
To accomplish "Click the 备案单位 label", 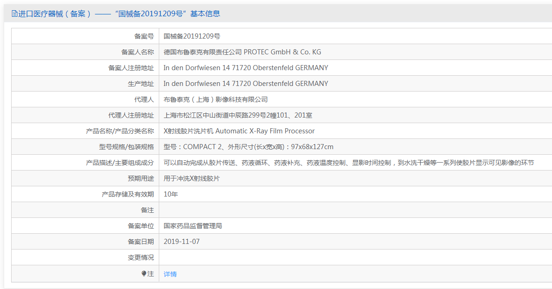I will 141,225.
